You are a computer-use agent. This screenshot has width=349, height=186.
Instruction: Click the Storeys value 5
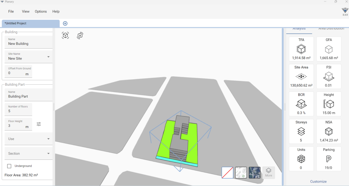(301, 140)
